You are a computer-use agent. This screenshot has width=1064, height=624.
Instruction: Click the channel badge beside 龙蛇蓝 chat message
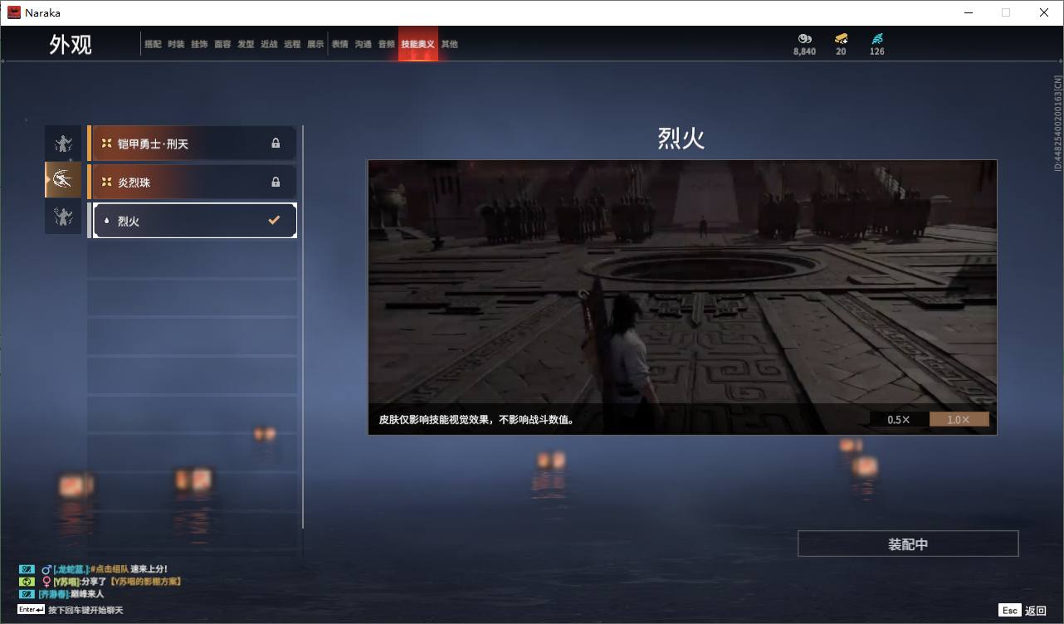pyautogui.click(x=27, y=569)
